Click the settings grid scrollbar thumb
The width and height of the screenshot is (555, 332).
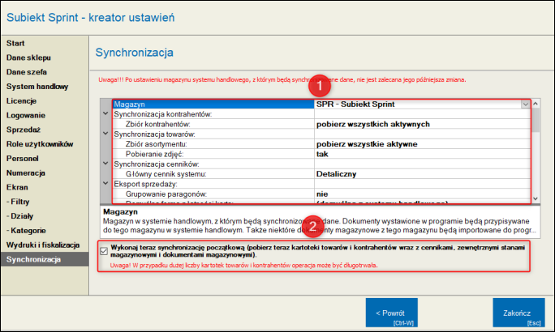[x=536, y=121]
